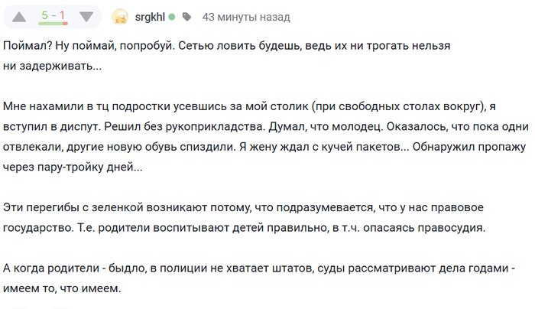
Task: Click the green upvote count 5
Action: tap(45, 15)
